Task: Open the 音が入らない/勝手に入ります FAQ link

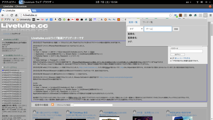Action: coord(14,59)
